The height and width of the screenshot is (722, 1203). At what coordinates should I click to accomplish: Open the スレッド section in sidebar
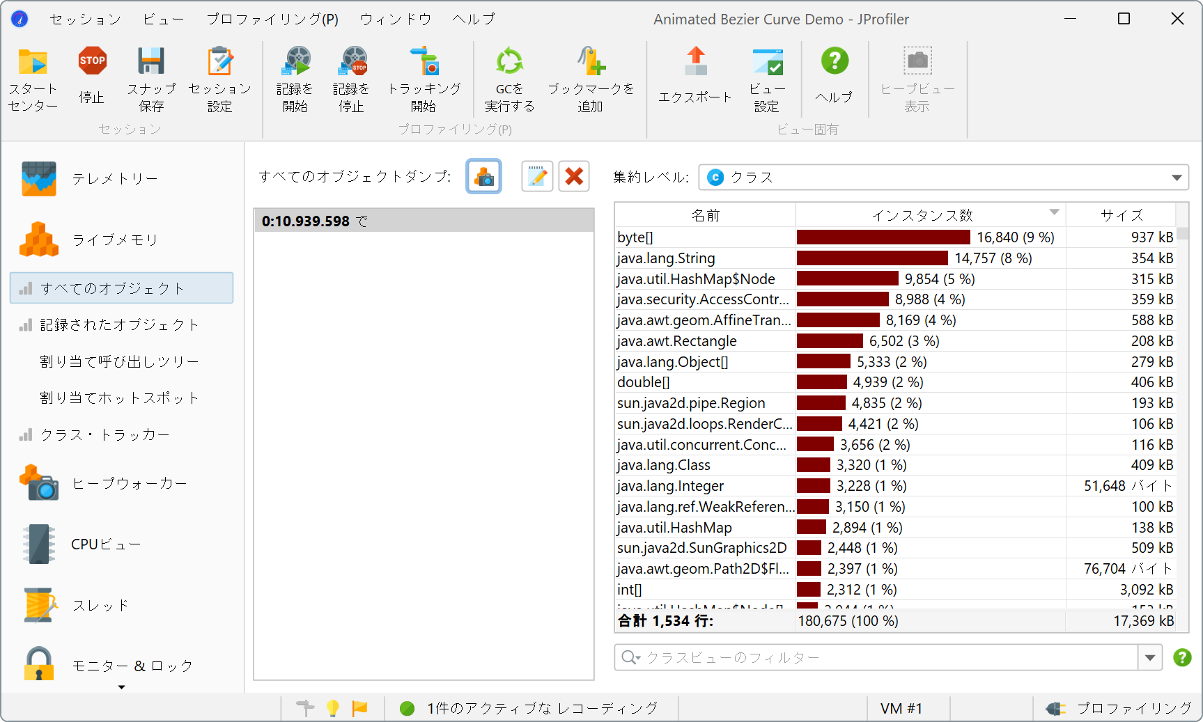(122, 605)
